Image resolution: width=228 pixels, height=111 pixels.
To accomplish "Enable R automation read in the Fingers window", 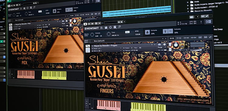I will (x=89, y=24).
